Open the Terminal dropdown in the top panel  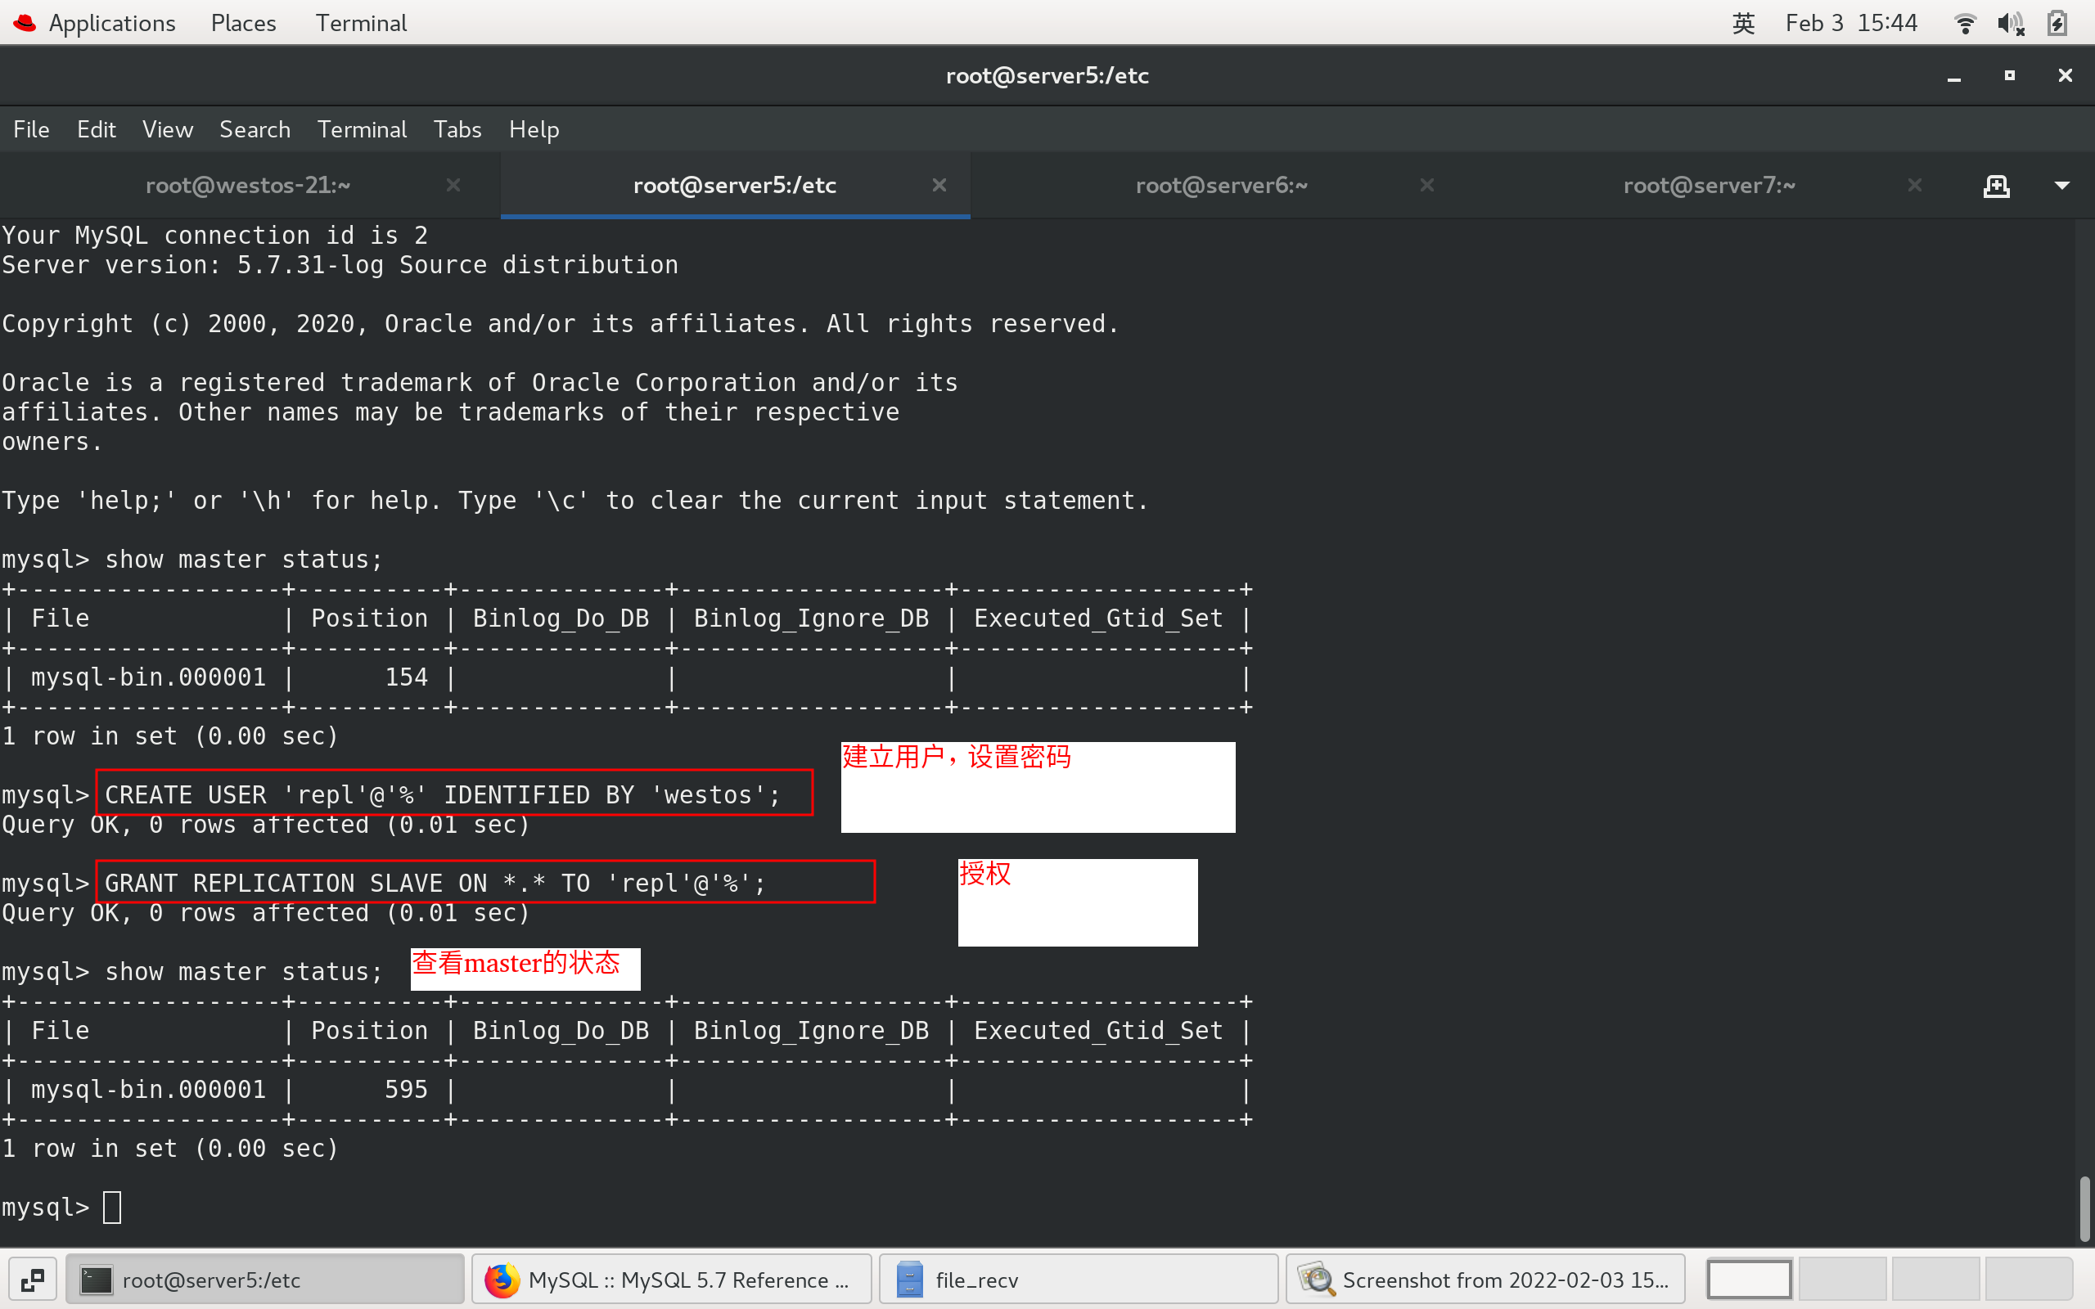coord(361,23)
